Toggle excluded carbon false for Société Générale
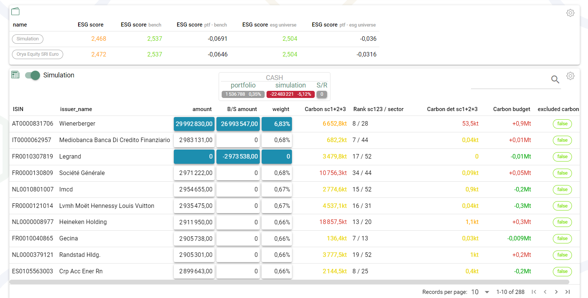The width and height of the screenshot is (588, 298). pyautogui.click(x=562, y=173)
